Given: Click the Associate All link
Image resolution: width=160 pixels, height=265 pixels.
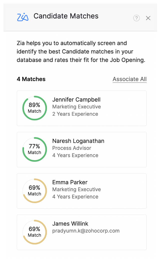Looking at the screenshot, I should tap(129, 79).
